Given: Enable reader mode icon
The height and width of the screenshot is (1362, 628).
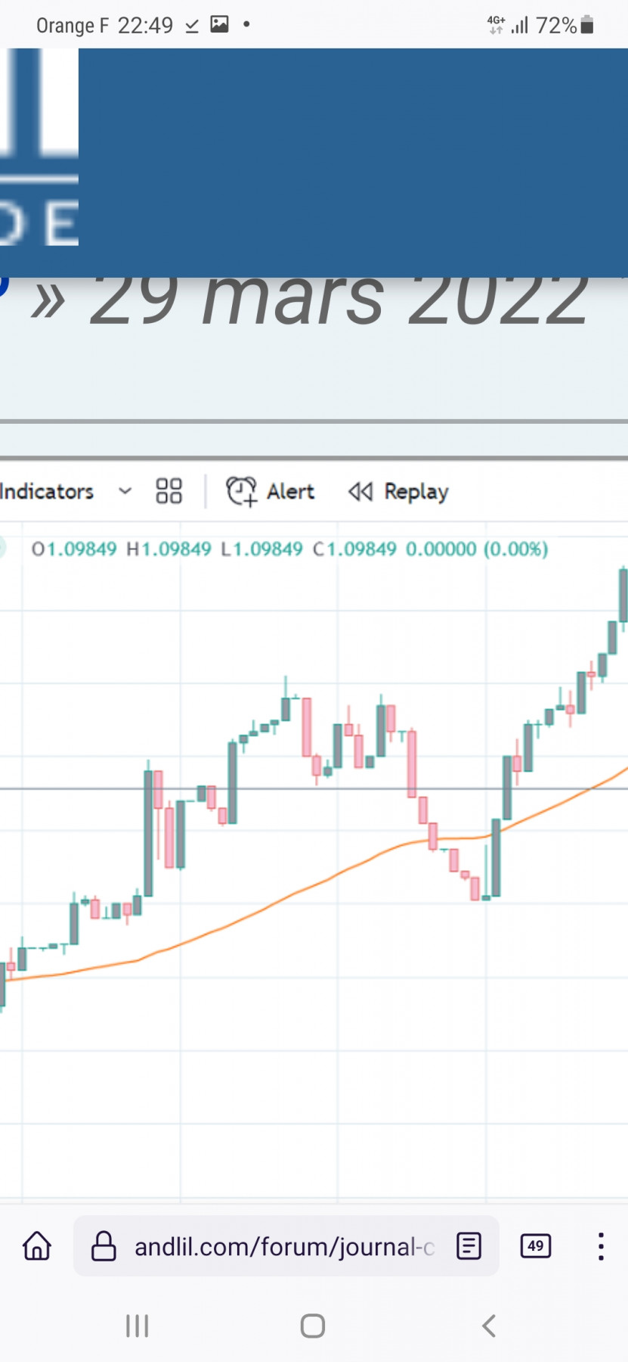Looking at the screenshot, I should click(x=469, y=1245).
